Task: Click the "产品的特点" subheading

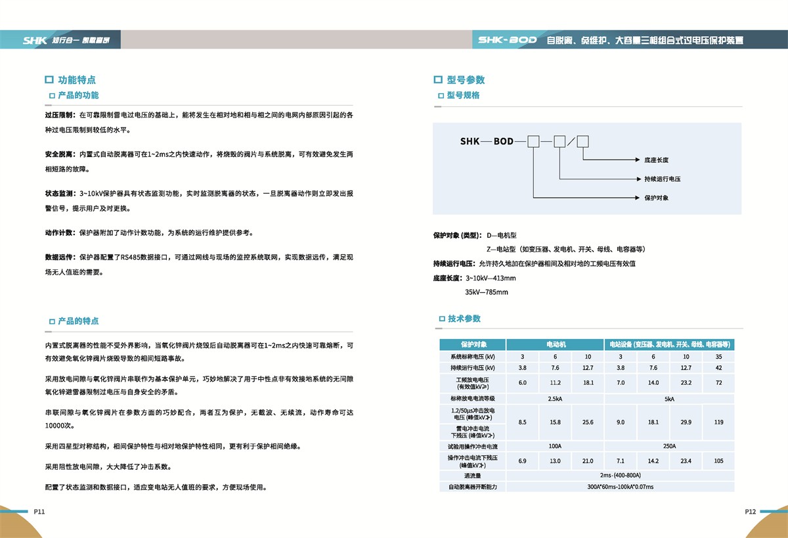Action: coord(78,321)
